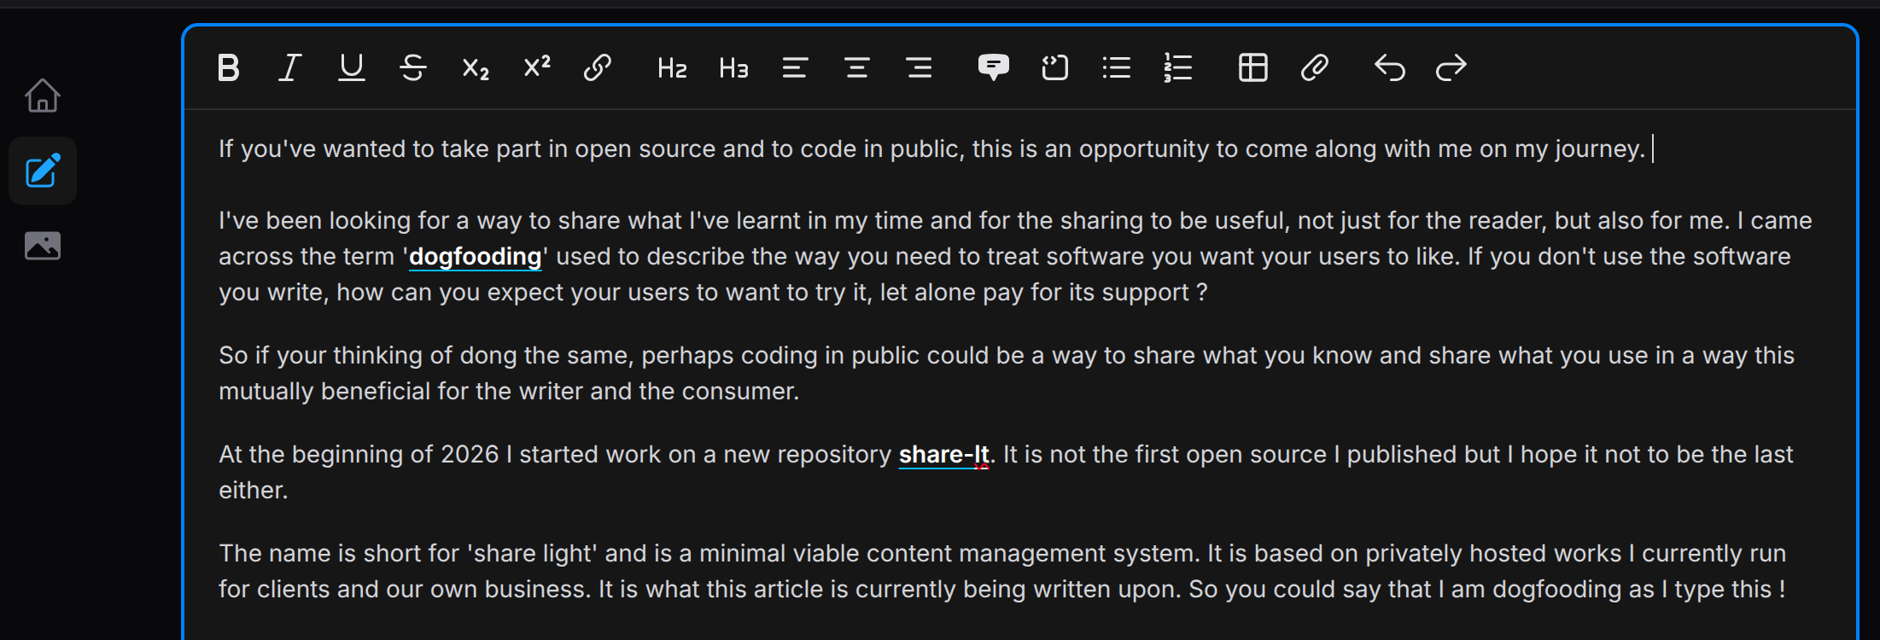Screen dimensions: 1880x640
Task: Center align the text
Action: click(x=857, y=67)
